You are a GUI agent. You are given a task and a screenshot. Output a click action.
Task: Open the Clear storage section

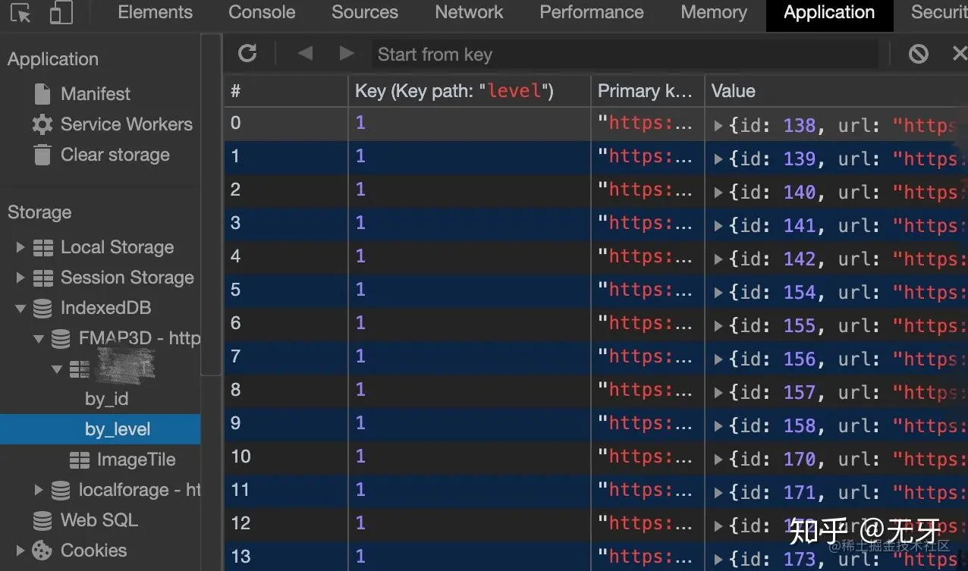[115, 155]
